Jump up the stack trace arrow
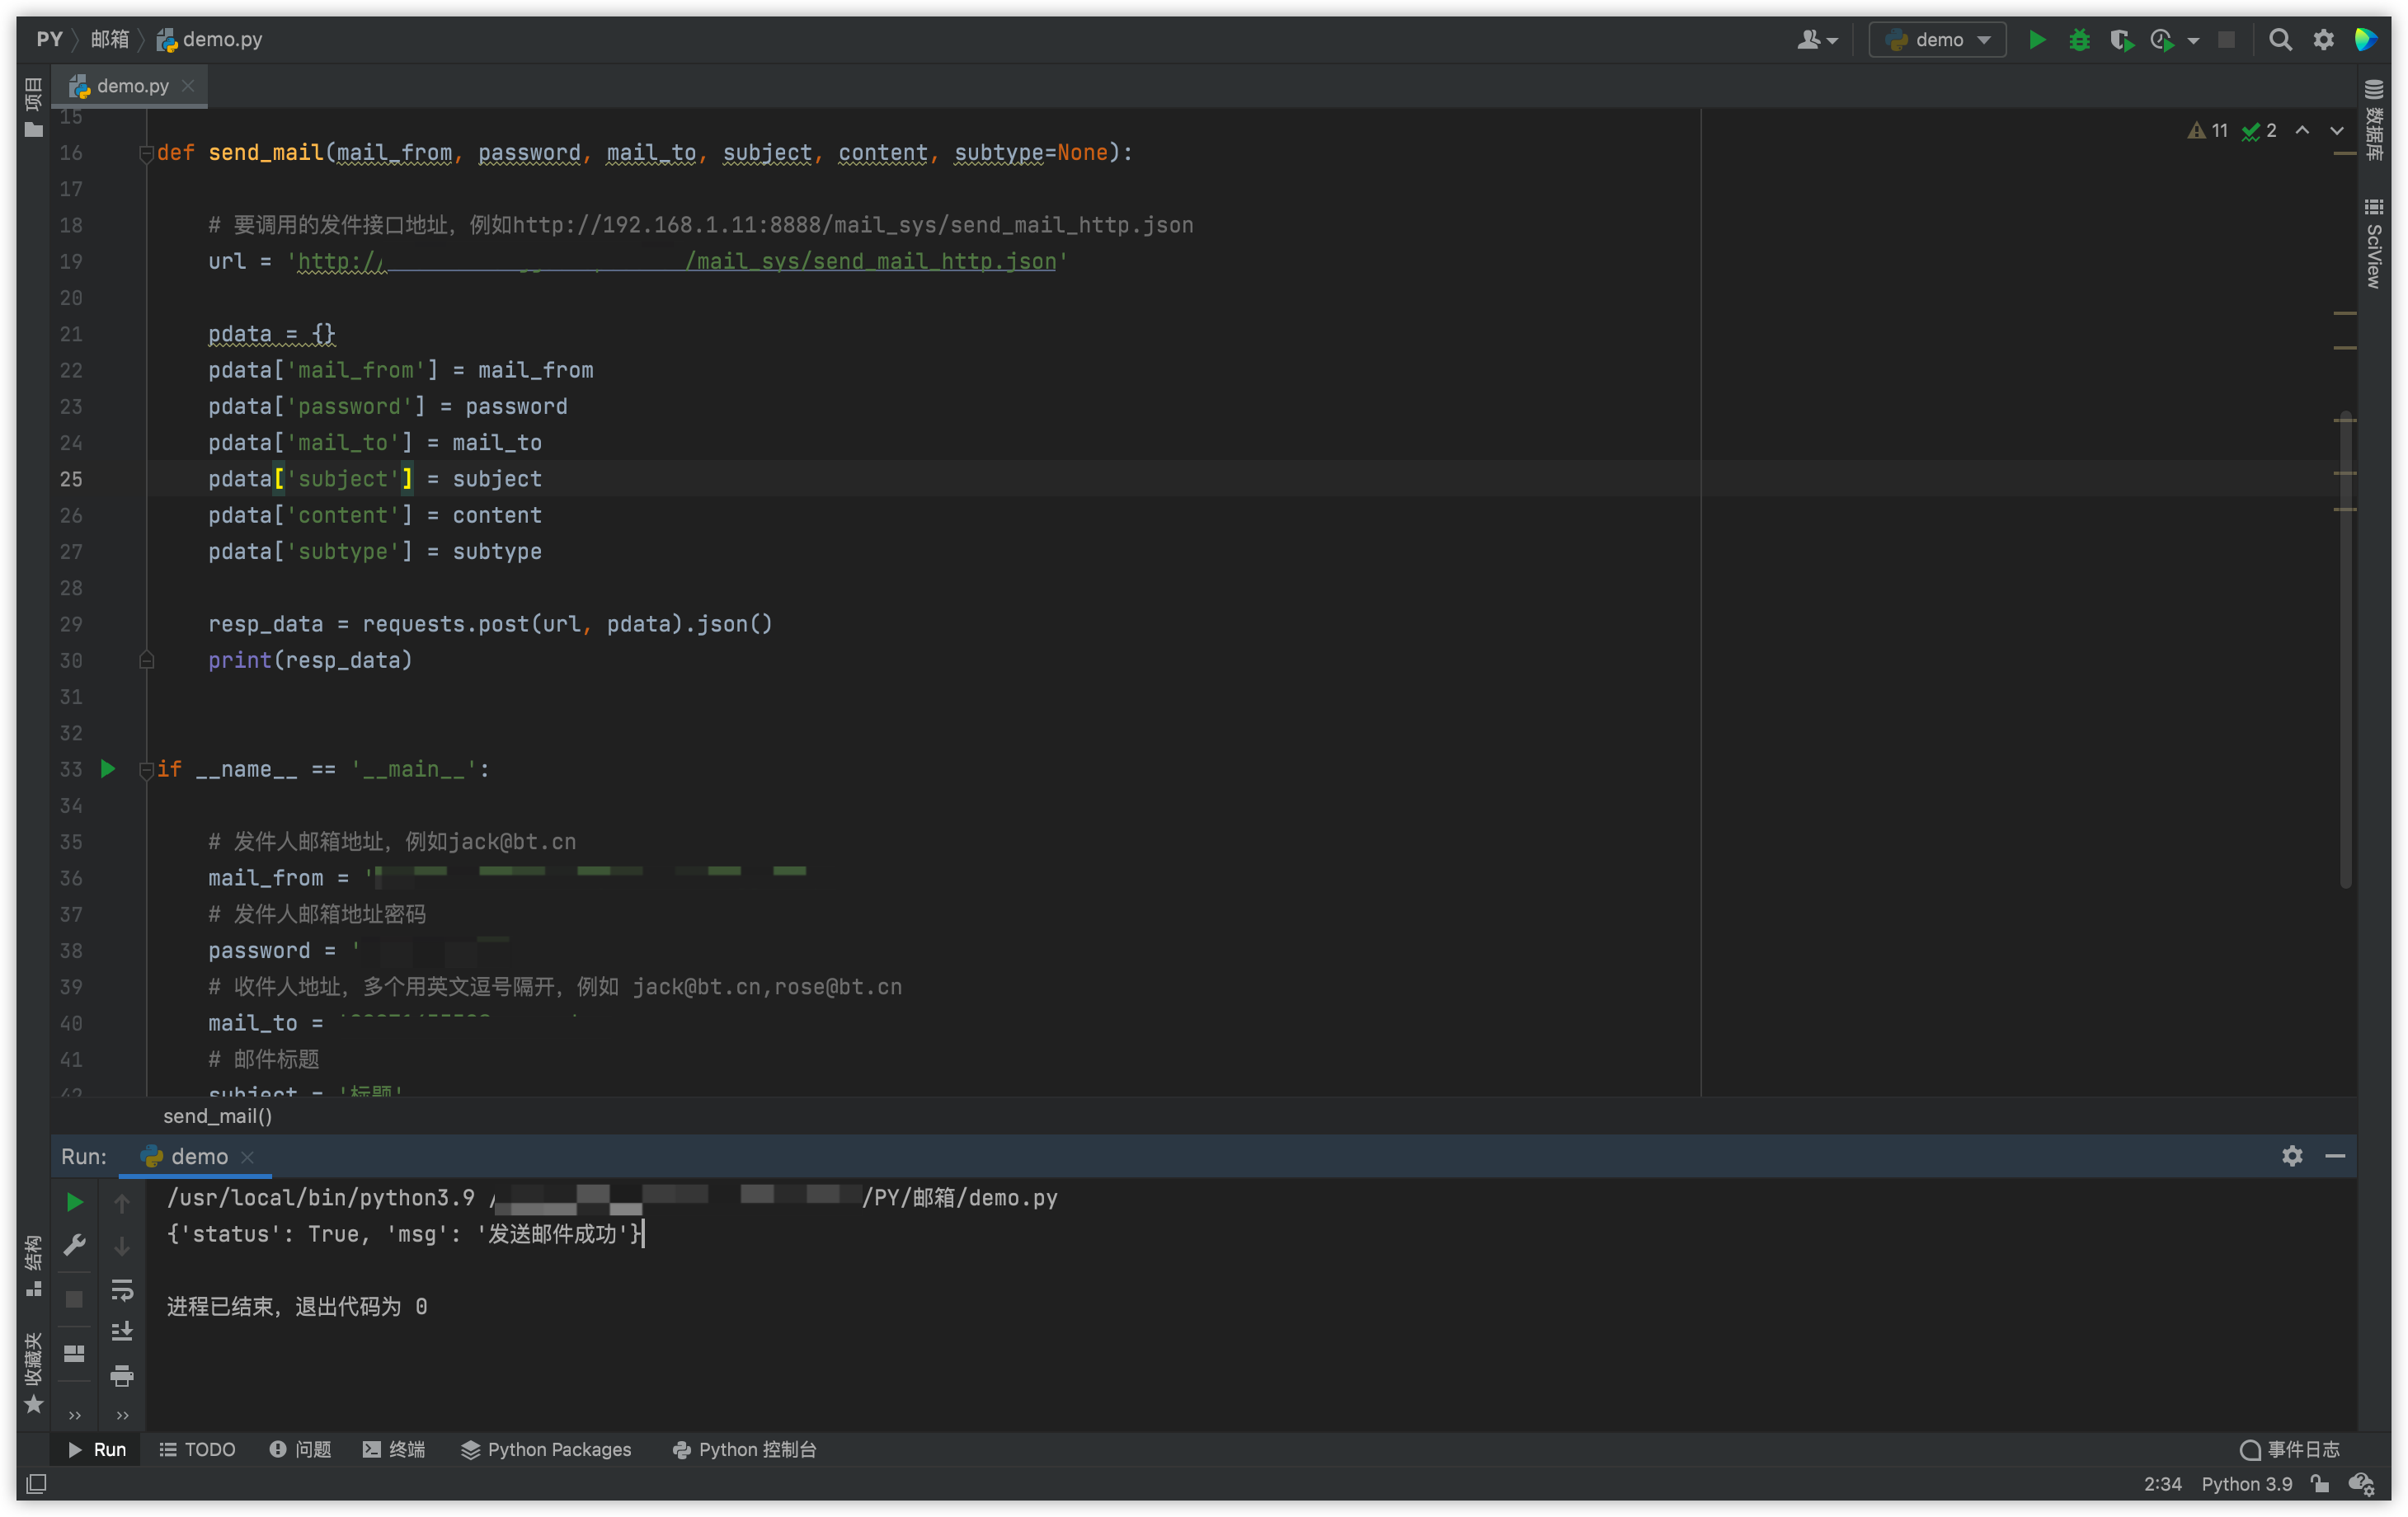The width and height of the screenshot is (2408, 1517). (122, 1203)
